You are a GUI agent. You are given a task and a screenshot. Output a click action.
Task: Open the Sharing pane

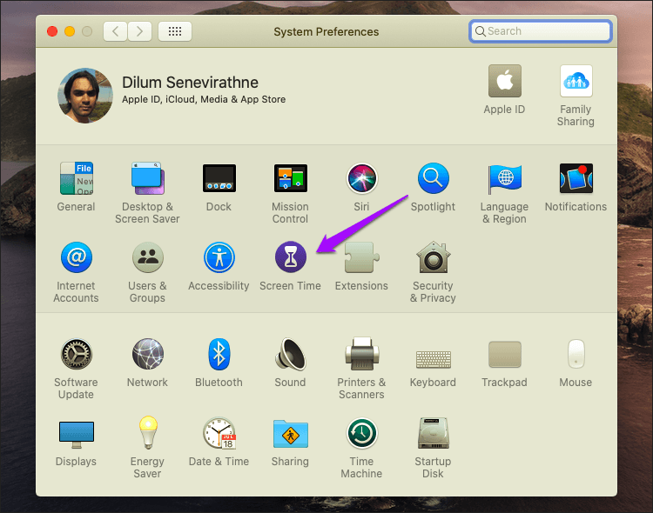(290, 434)
